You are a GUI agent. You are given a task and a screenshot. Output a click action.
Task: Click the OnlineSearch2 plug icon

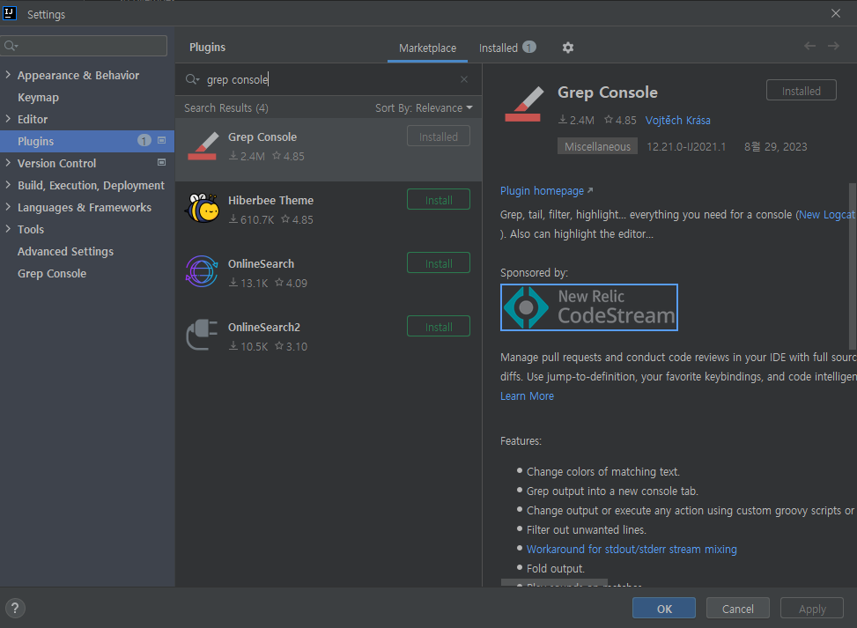[202, 334]
